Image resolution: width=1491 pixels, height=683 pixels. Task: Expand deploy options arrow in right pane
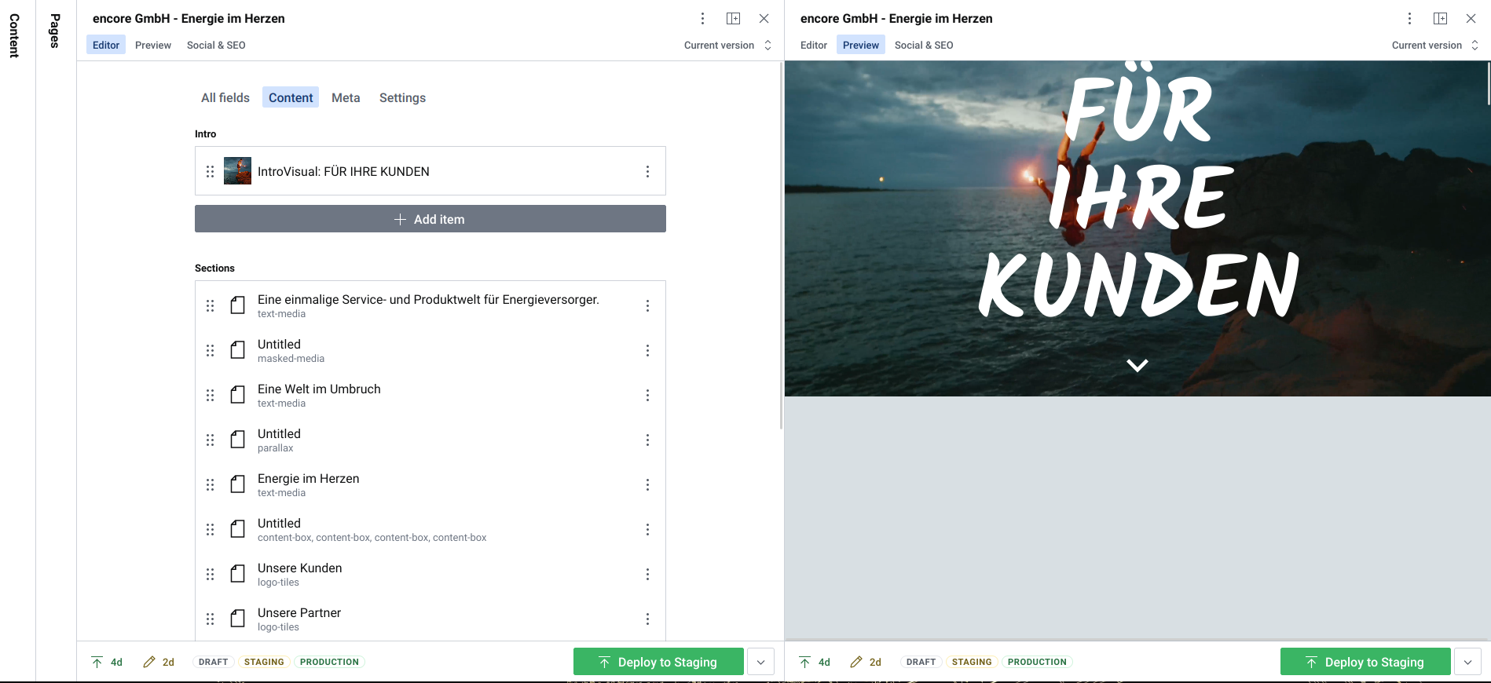click(x=1467, y=662)
